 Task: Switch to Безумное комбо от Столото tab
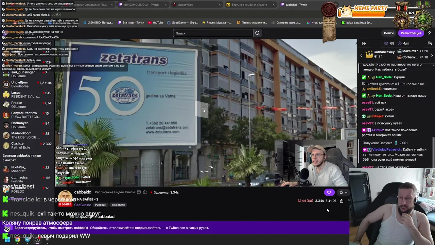[x=251, y=5]
